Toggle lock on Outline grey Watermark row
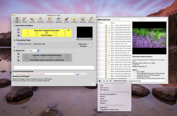 tap(106, 53)
